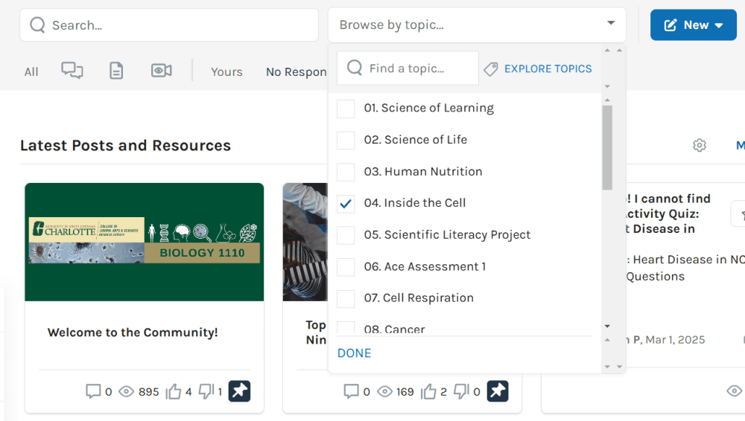Show only the Yours filter tab
The width and height of the screenshot is (745, 421).
(226, 72)
